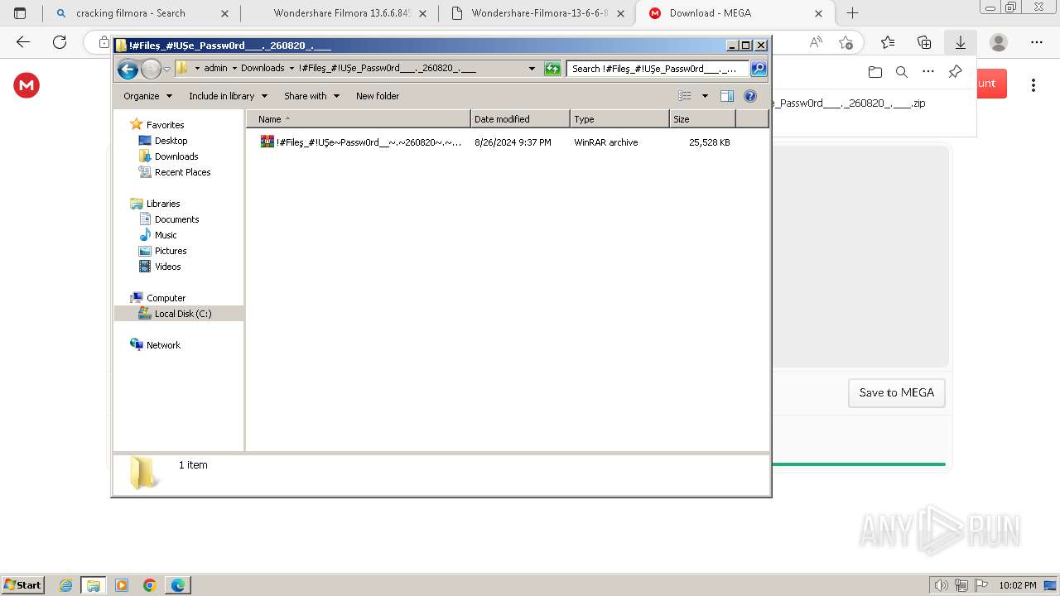Viewport: 1060px width, 596px height.
Task: Open the Share with menu
Action: [x=311, y=96]
